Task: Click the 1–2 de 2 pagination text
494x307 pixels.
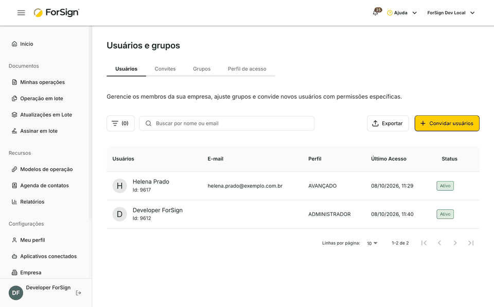Action: tap(400, 243)
